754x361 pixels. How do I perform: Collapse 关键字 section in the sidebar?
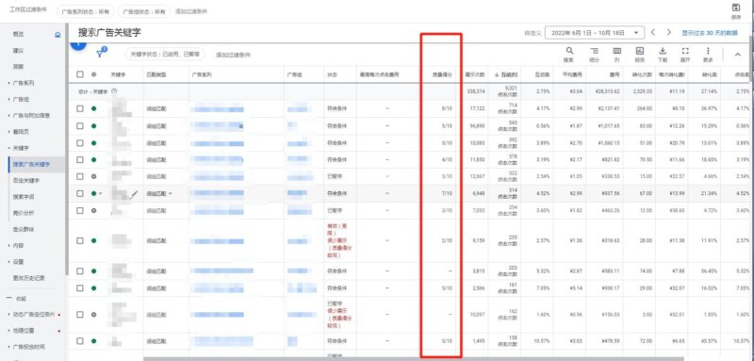coord(9,148)
